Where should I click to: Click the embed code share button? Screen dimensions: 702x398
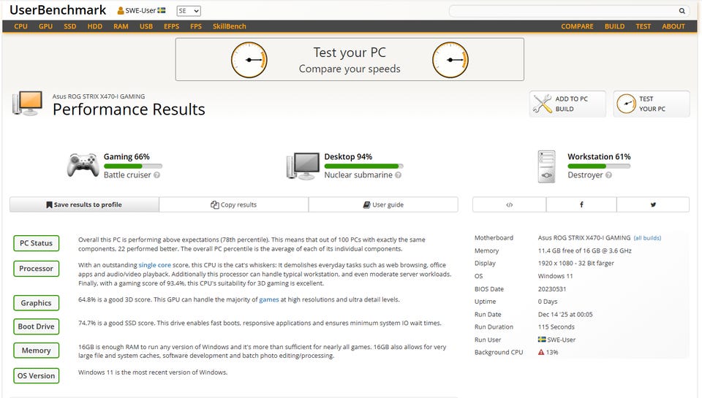point(509,204)
